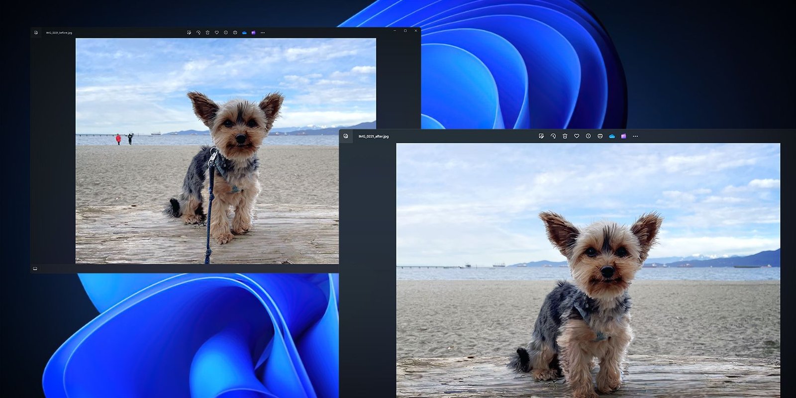Open file info in the after.jpg window

click(x=588, y=136)
